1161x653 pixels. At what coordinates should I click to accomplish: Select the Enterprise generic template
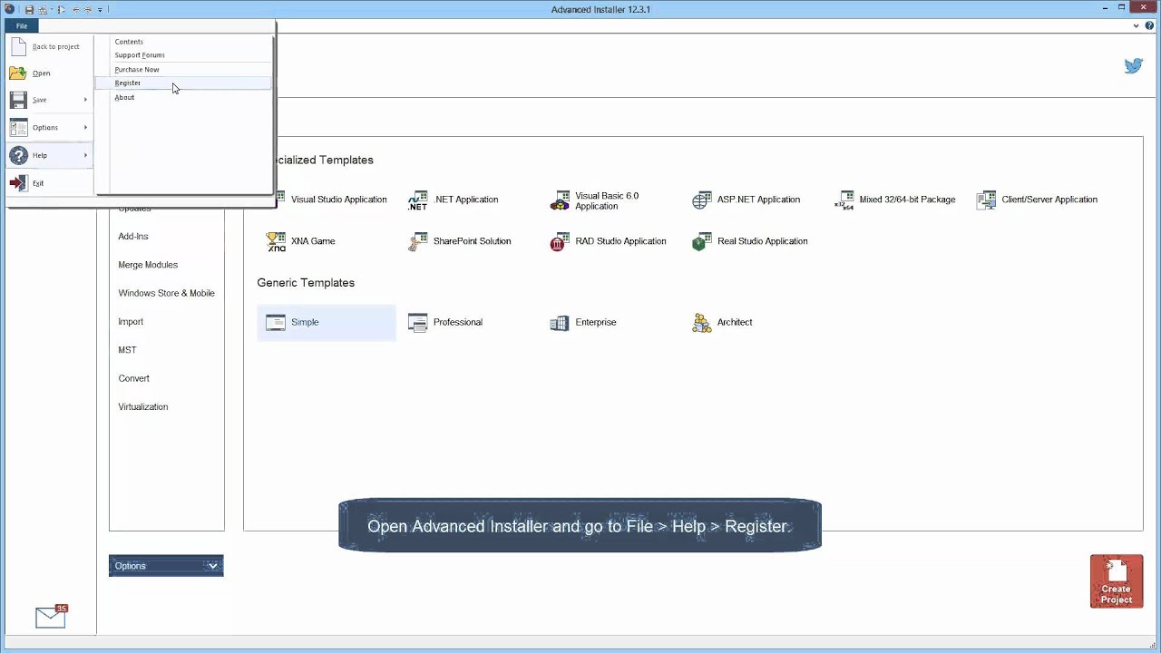click(x=583, y=323)
